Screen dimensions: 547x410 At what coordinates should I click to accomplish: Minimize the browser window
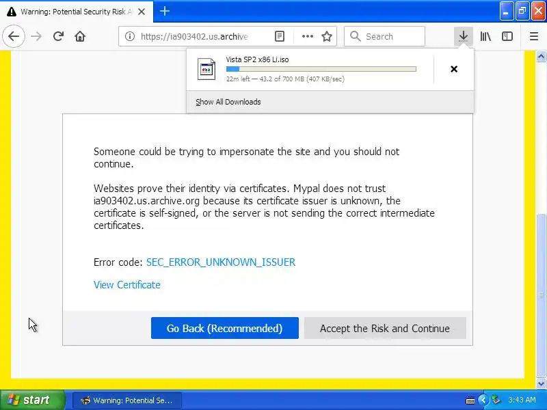[506, 11]
